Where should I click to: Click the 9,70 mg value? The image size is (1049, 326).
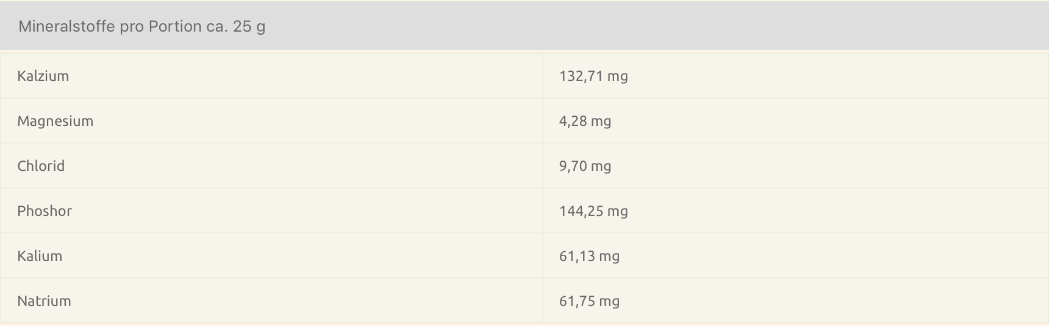click(585, 166)
